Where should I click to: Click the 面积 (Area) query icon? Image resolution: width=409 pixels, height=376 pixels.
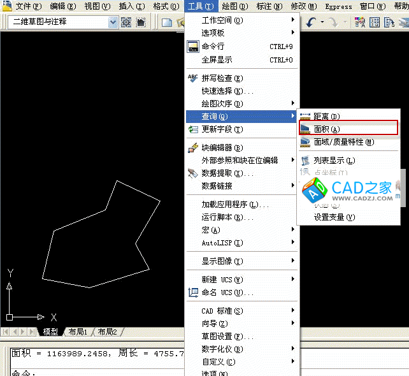point(305,129)
